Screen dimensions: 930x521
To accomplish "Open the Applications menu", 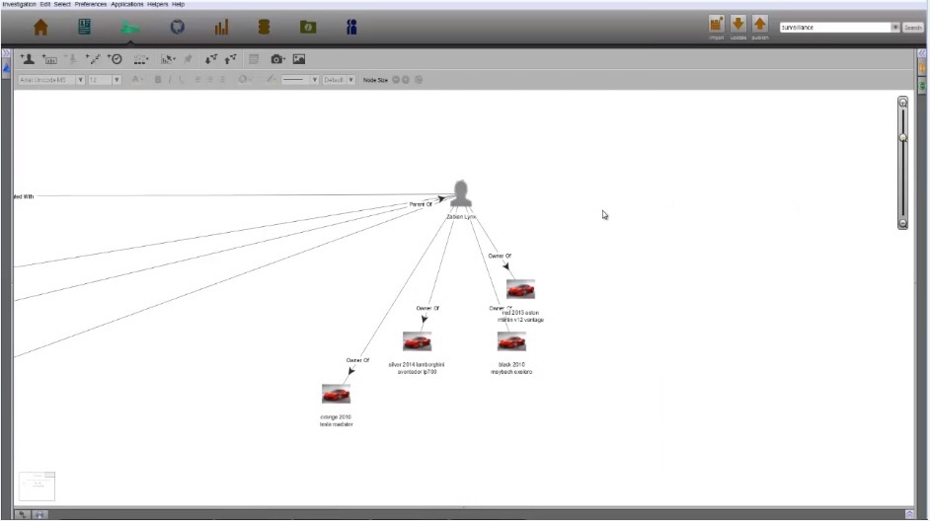I will [x=127, y=4].
